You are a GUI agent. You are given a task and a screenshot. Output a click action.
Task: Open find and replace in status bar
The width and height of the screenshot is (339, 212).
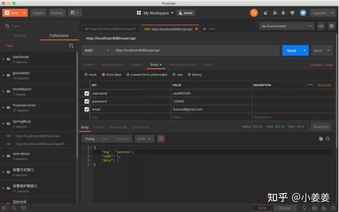point(14,208)
